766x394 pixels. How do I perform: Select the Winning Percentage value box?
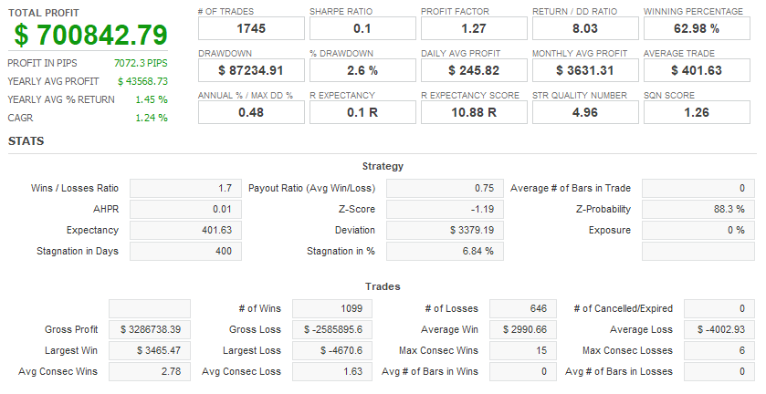(697, 29)
